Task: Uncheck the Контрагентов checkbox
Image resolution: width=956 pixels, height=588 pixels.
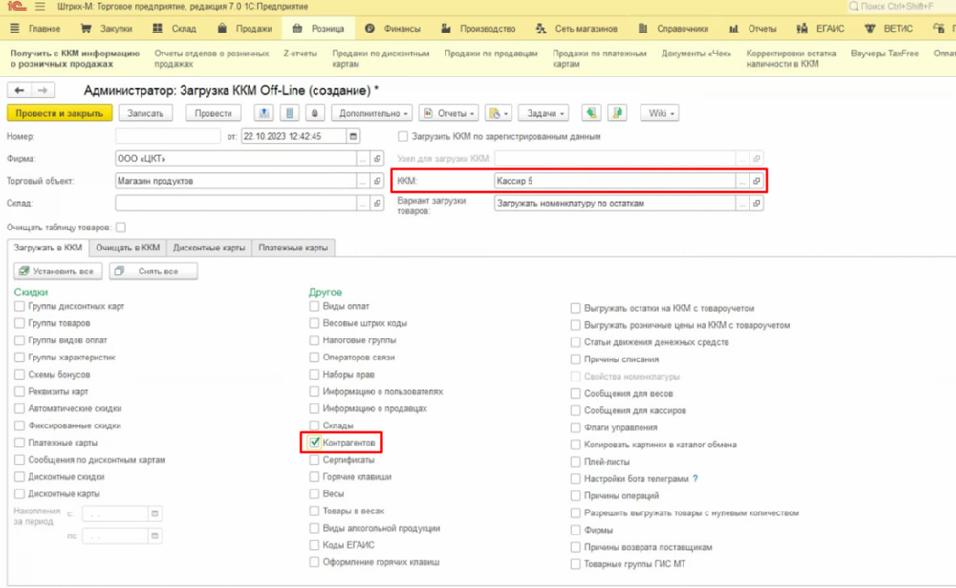Action: pyautogui.click(x=315, y=443)
